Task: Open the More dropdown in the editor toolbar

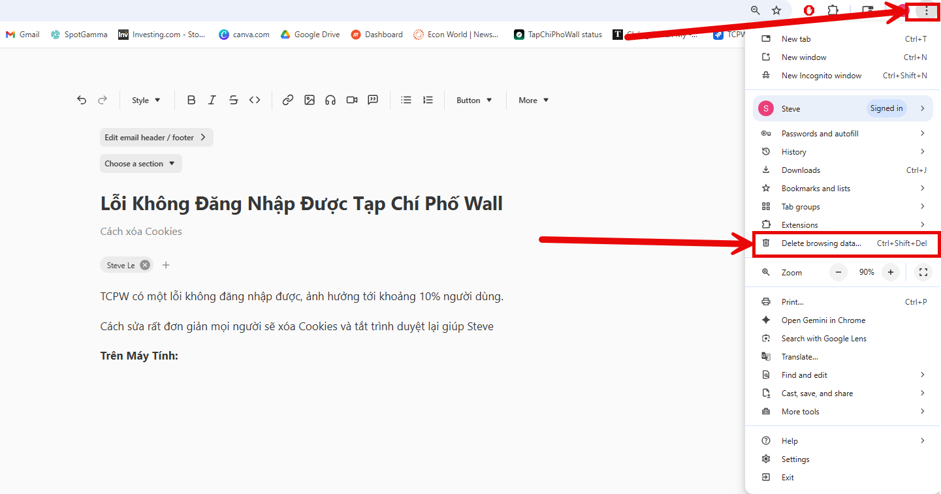Action: coord(534,100)
